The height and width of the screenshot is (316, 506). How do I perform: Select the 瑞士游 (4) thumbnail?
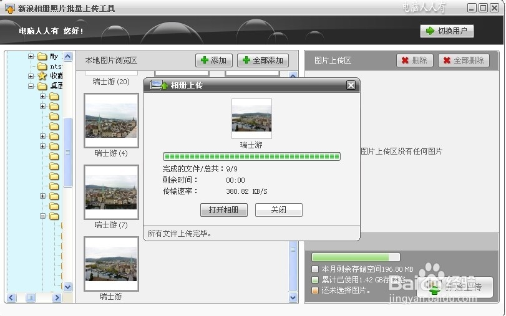tap(111, 120)
